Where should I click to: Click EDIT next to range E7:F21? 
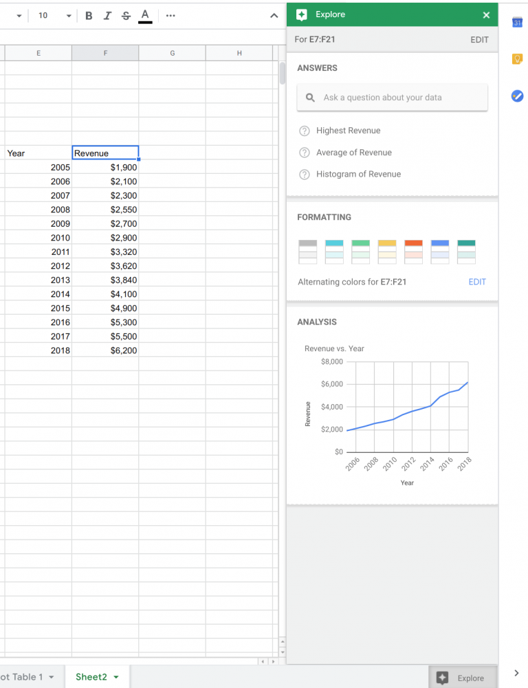pyautogui.click(x=479, y=39)
